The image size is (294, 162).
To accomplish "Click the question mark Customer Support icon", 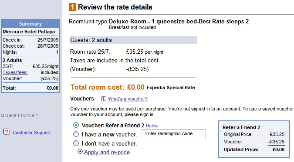I will (x=6, y=132).
